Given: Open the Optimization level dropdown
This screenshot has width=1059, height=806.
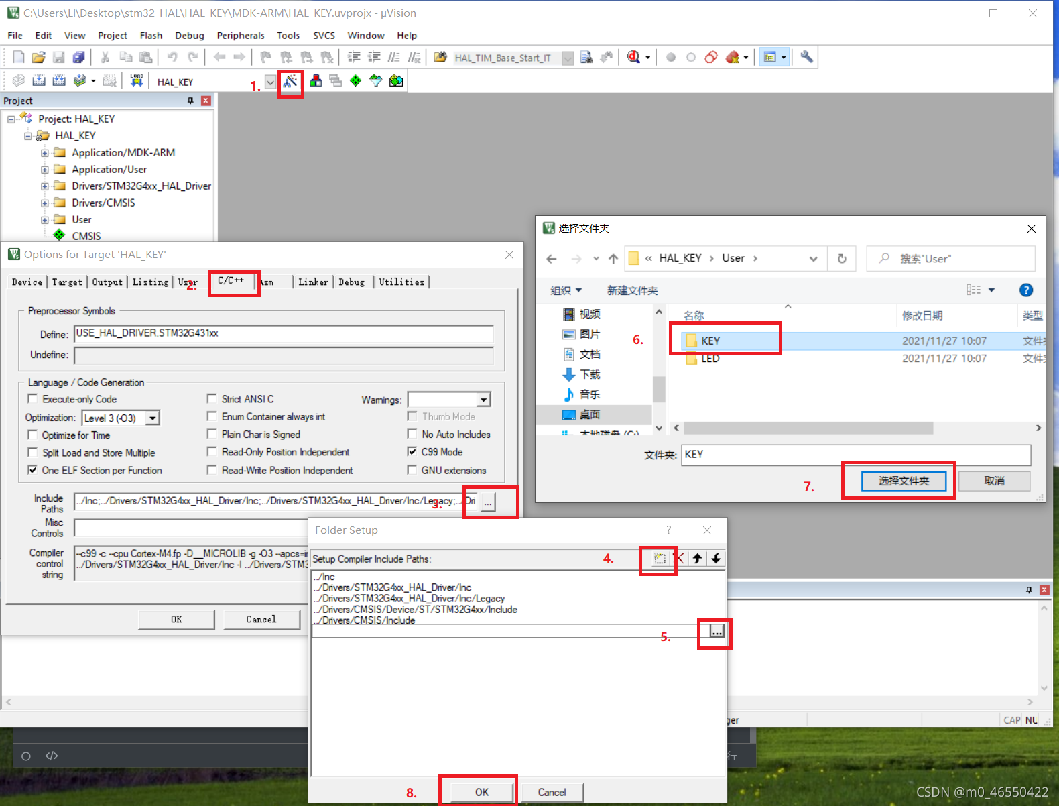Looking at the screenshot, I should (x=153, y=418).
